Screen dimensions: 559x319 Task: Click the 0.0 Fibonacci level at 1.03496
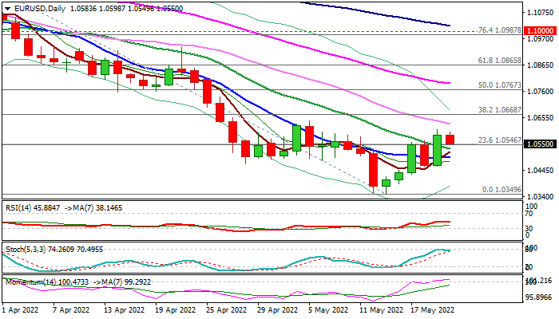click(503, 190)
